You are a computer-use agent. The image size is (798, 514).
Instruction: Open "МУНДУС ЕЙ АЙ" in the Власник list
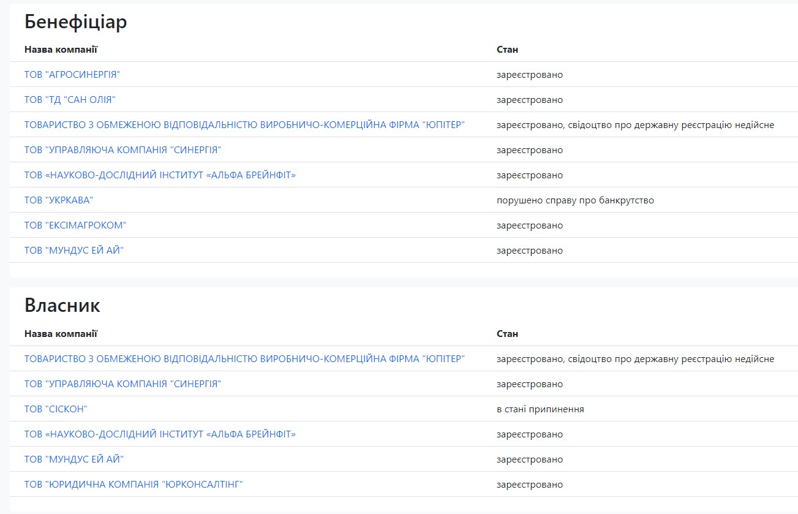pos(74,459)
